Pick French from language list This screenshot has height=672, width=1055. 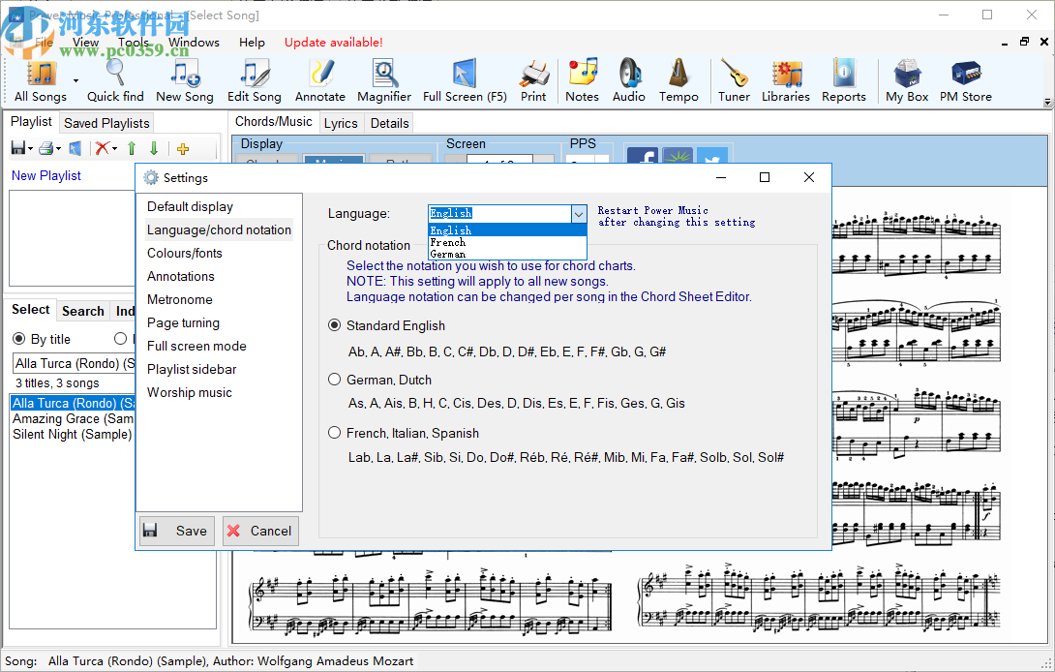pos(448,242)
